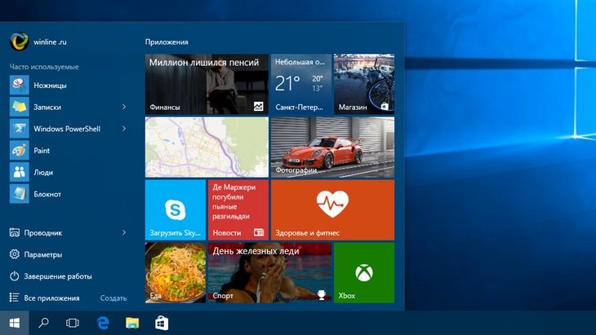Open the Люди people app icon
The image size is (596, 335).
(19, 172)
